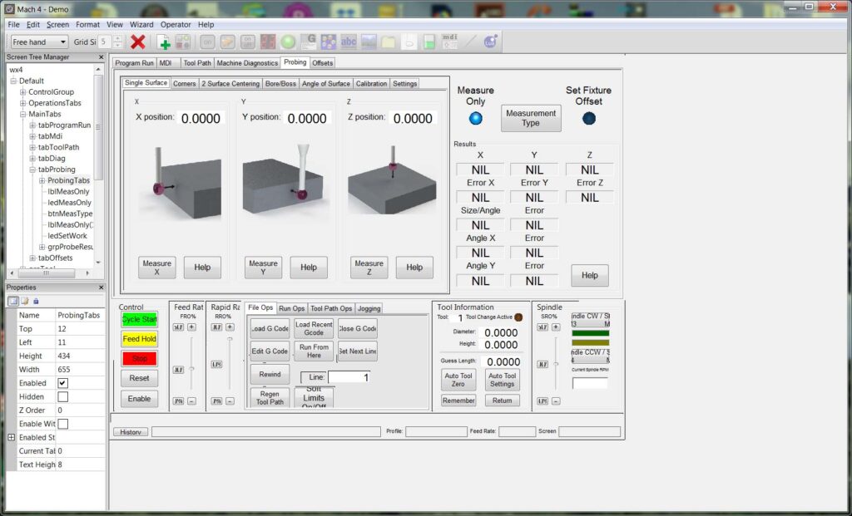This screenshot has width=852, height=516.
Task: Switch to the Bore/Boss probing tab
Action: point(280,84)
